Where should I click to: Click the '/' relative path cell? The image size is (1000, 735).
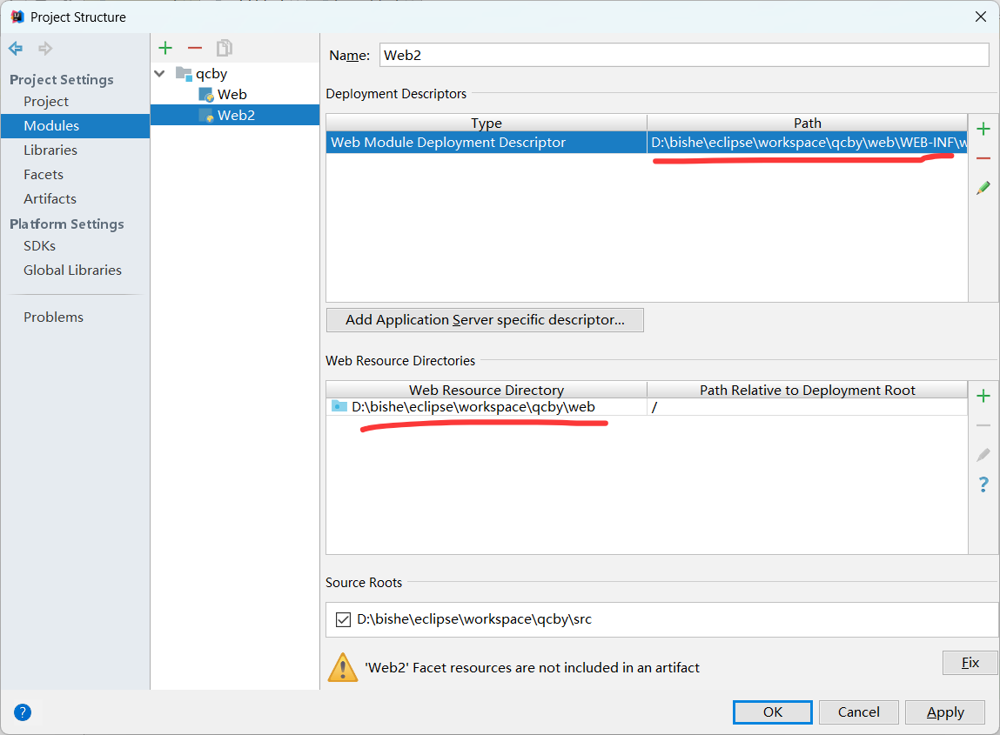click(808, 407)
